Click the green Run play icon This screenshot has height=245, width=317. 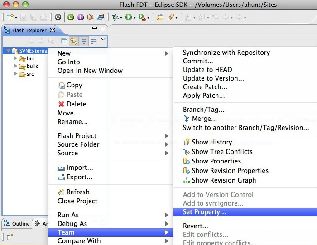point(128,17)
